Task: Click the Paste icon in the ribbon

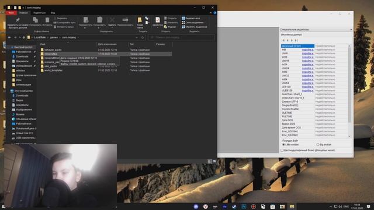Action: [47, 20]
